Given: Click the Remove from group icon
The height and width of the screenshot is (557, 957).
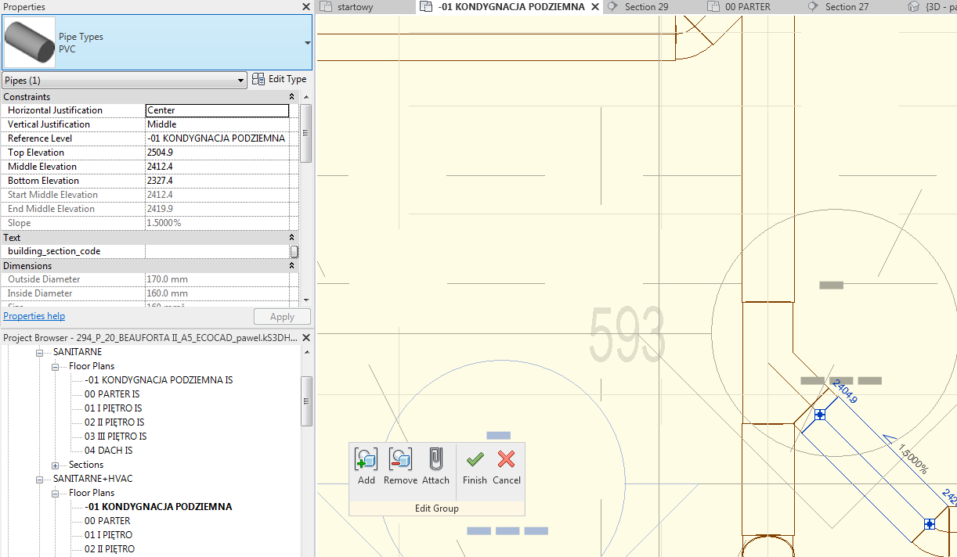Looking at the screenshot, I should click(400, 459).
